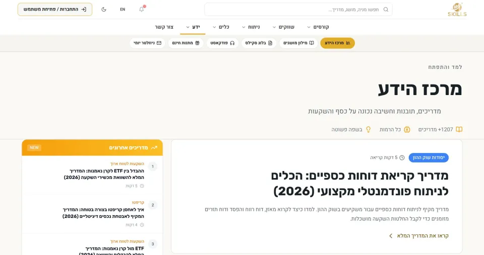Open the מתנות חינם tab
The width and height of the screenshot is (484, 255).
[186, 43]
